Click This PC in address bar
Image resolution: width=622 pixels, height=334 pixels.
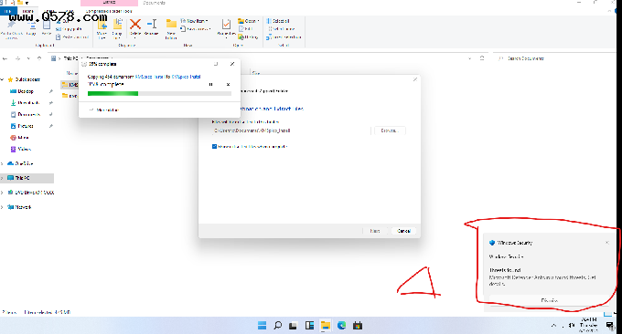click(x=70, y=58)
